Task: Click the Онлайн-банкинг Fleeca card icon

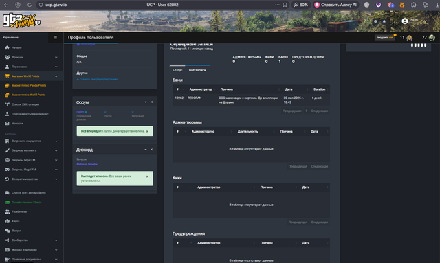Action: pyautogui.click(x=7, y=202)
